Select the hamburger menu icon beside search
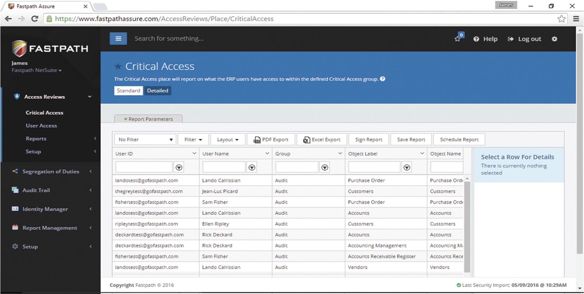The width and height of the screenshot is (584, 294). pos(118,38)
